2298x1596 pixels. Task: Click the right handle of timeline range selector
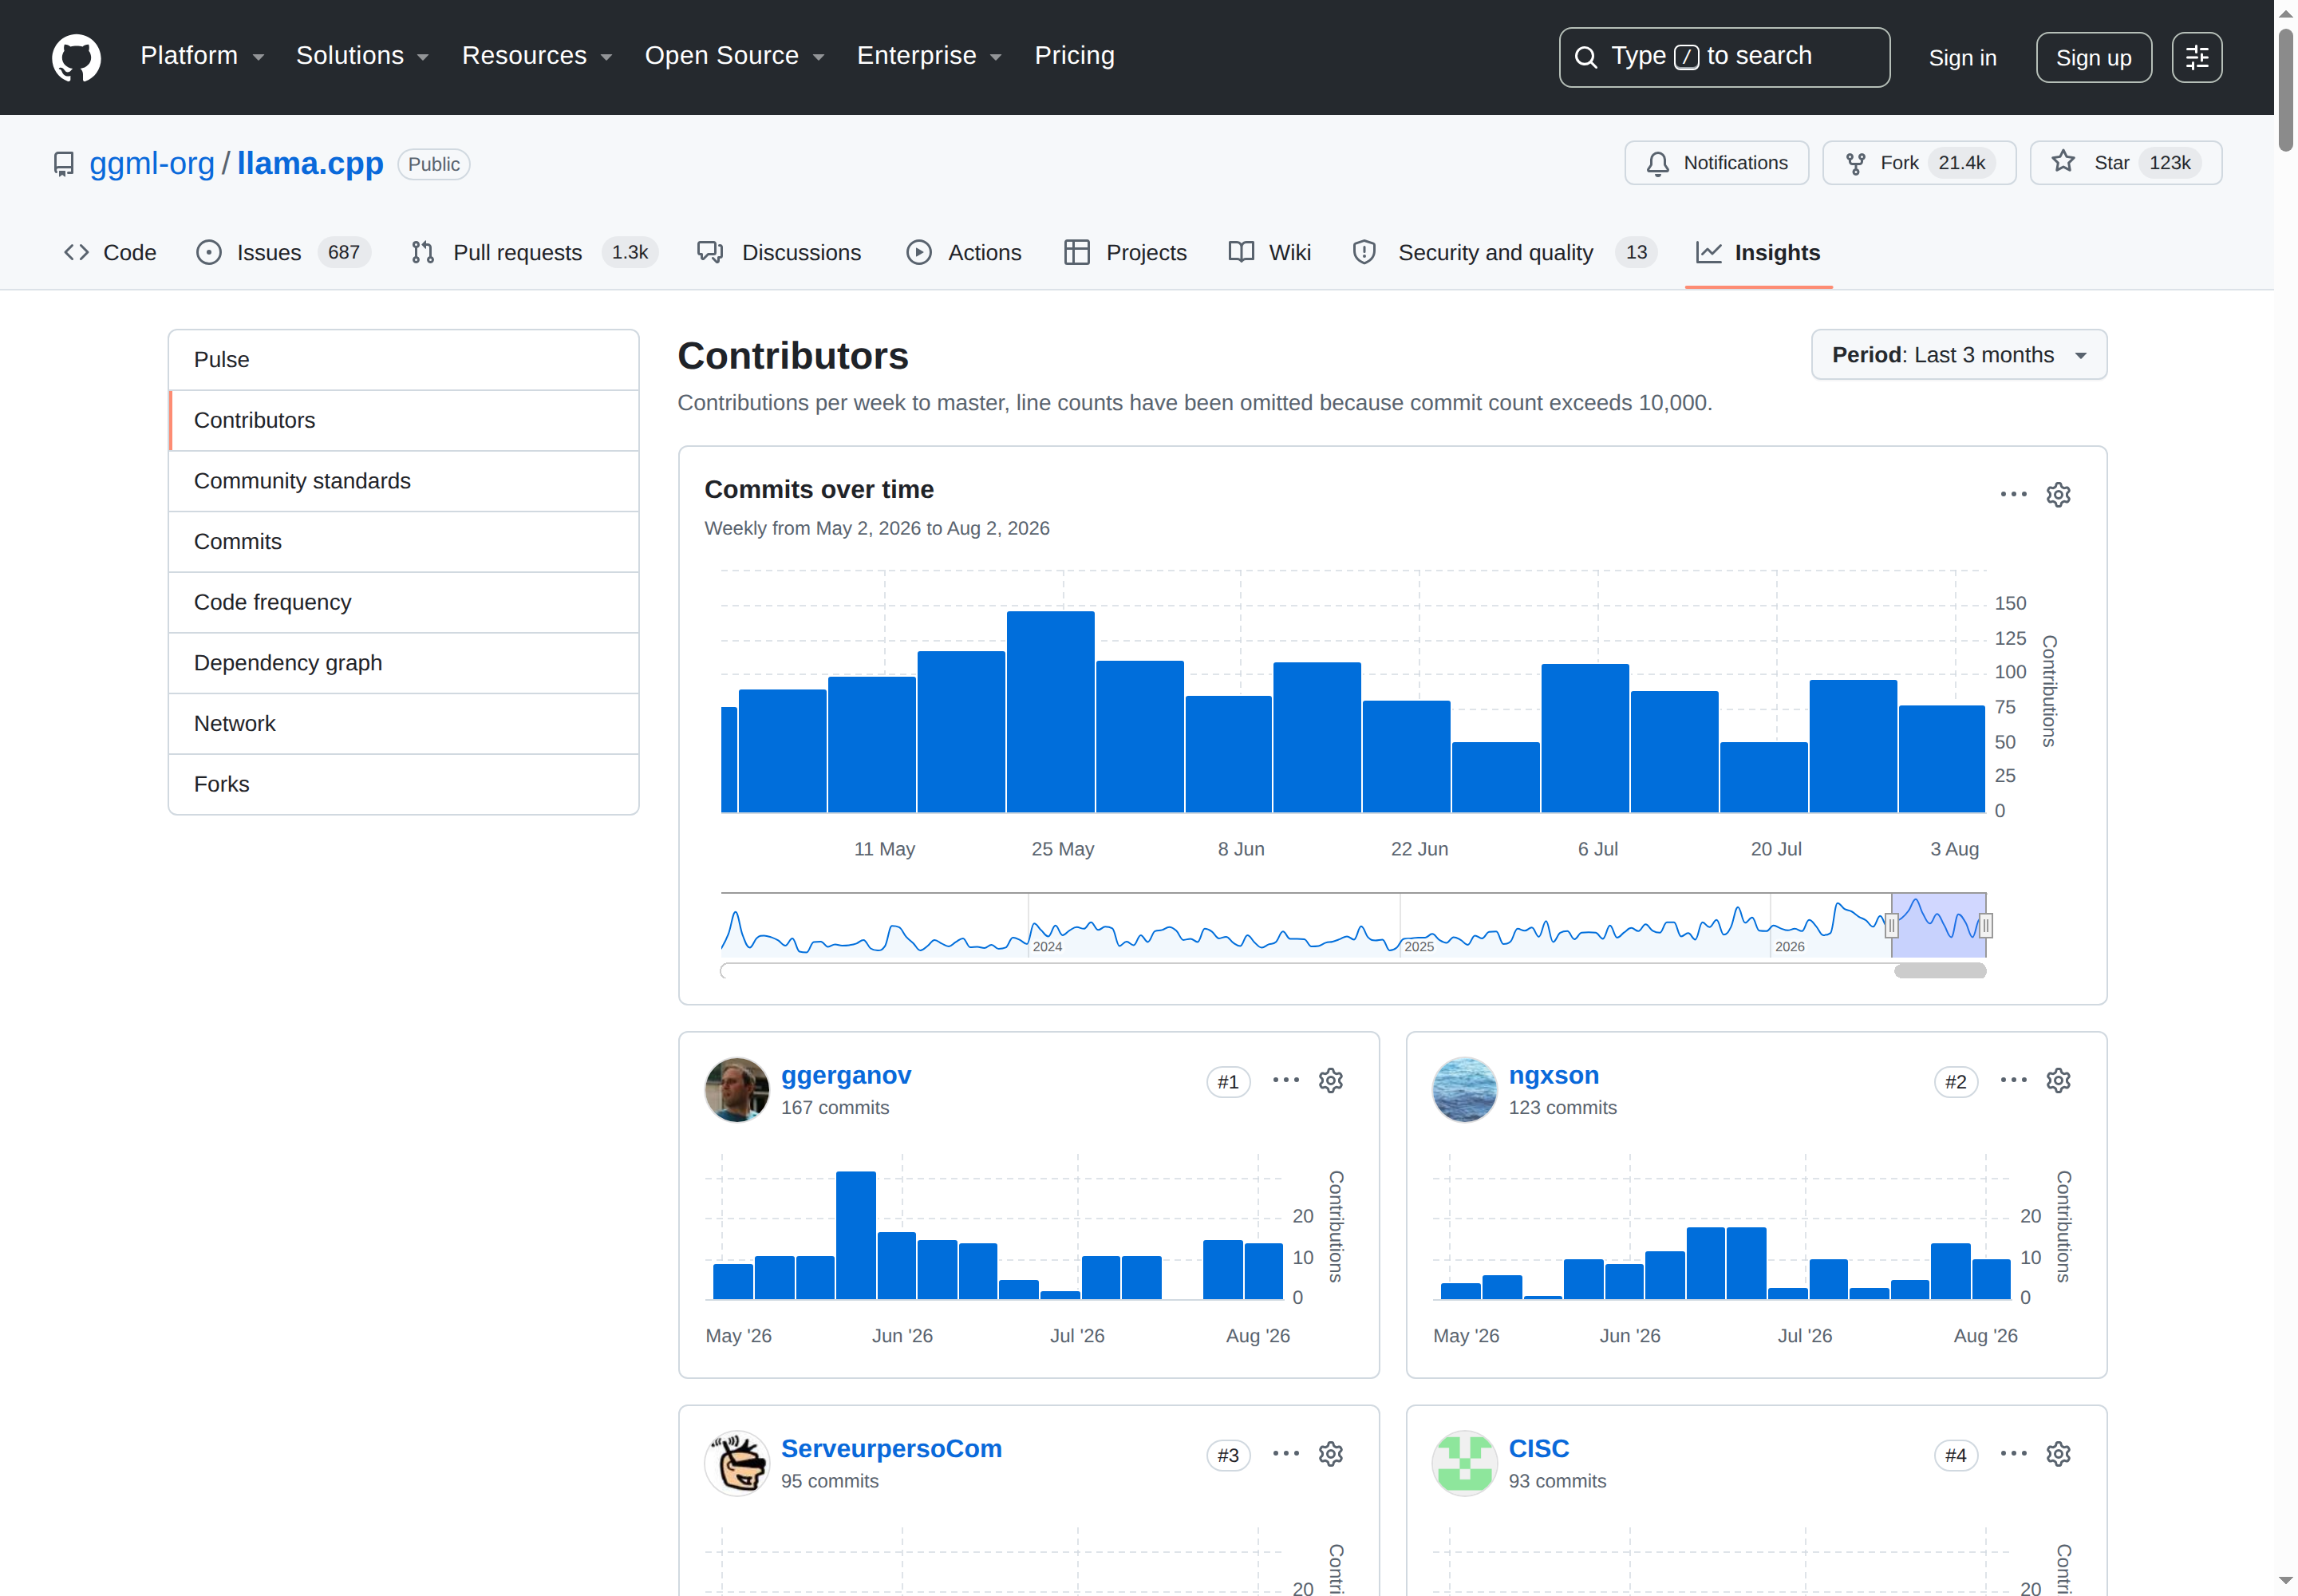click(1985, 926)
